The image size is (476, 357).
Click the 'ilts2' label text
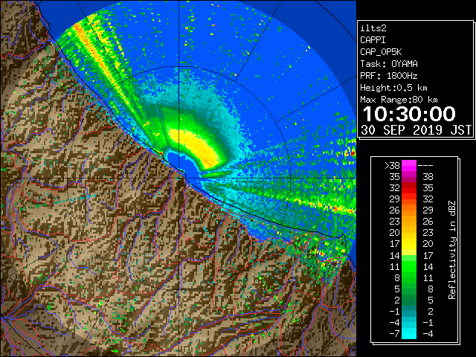(x=373, y=28)
